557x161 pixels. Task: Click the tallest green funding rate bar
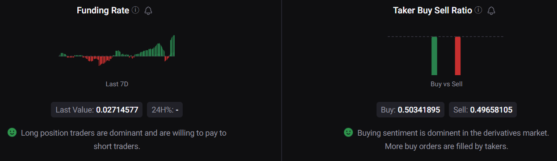pyautogui.click(x=173, y=46)
